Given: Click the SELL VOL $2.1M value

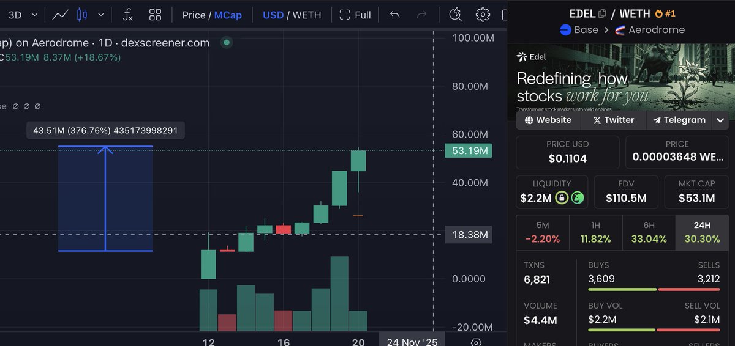Looking at the screenshot, I should tap(707, 319).
